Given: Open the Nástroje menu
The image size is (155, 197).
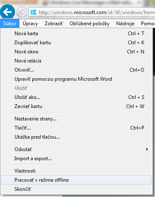Looking at the screenshot, I should (125, 24).
